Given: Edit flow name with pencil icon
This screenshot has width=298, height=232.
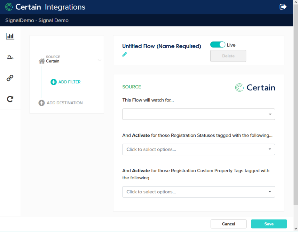Looking at the screenshot, I should pos(124,55).
